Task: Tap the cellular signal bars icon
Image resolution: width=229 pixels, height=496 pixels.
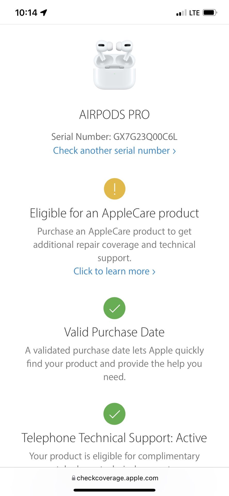Action: [x=181, y=13]
